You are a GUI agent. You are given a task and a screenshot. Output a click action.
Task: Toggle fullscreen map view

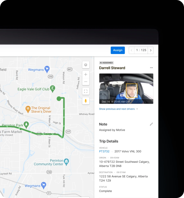point(86,91)
